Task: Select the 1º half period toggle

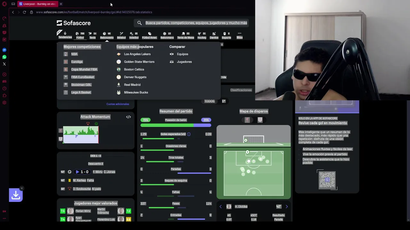Action: click(x=224, y=101)
